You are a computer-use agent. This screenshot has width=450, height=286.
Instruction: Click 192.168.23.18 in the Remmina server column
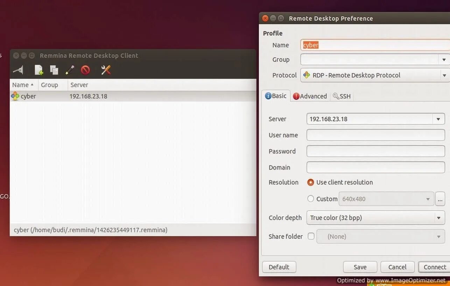tap(88, 96)
